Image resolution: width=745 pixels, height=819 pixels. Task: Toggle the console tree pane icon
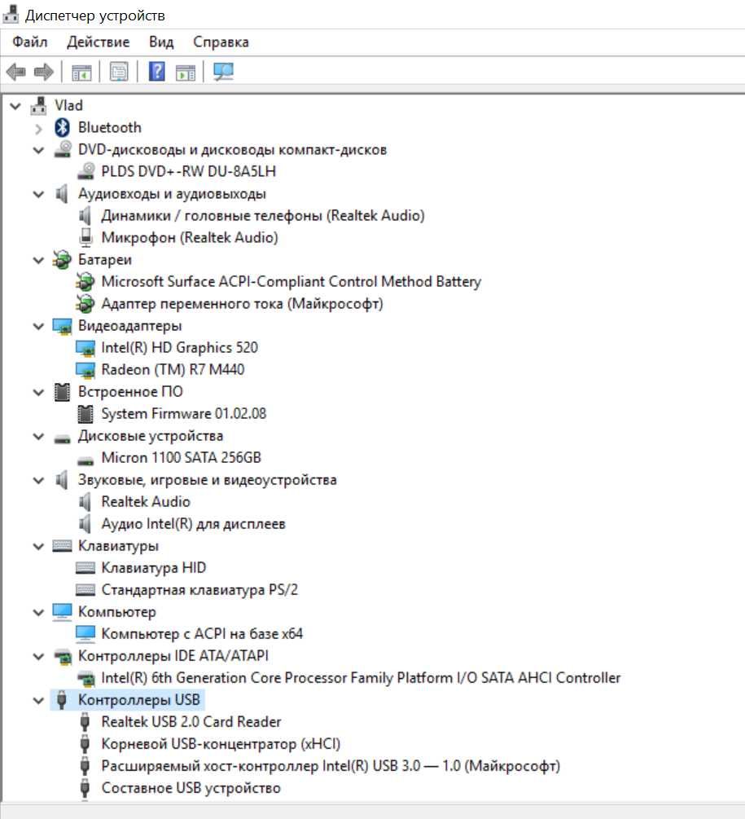(81, 72)
